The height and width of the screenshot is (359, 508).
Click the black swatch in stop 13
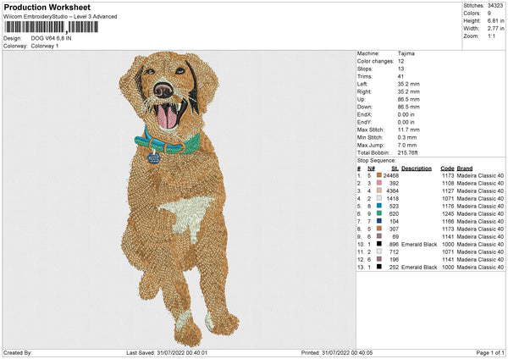click(379, 267)
